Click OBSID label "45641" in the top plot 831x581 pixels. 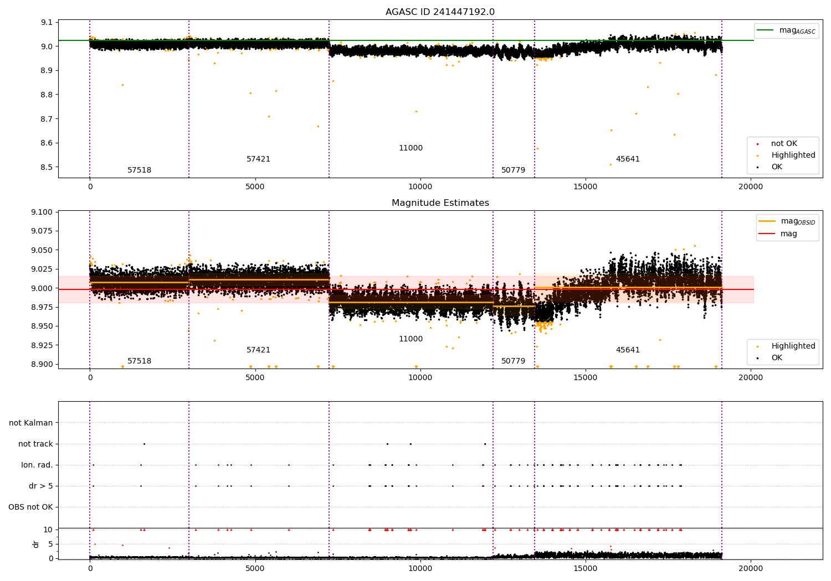tap(628, 159)
